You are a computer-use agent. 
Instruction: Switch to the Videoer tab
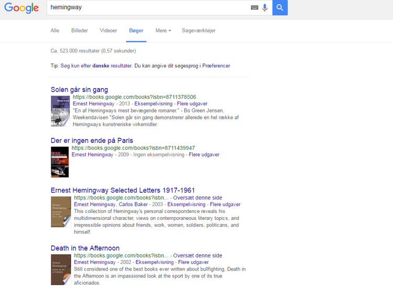click(x=108, y=30)
